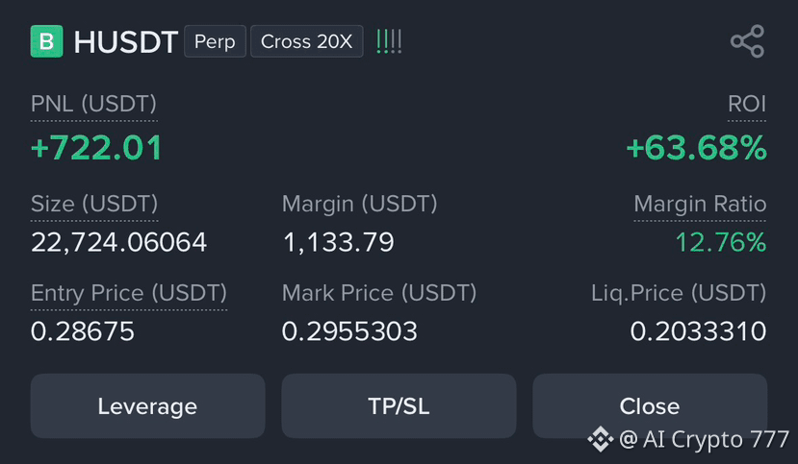This screenshot has width=798, height=464.
Task: Tap the Cross 20X margin mode tag
Action: click(x=306, y=41)
